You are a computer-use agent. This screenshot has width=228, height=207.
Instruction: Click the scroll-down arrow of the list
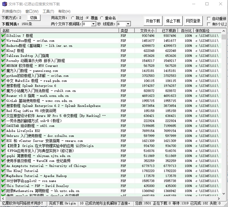pos(224,194)
